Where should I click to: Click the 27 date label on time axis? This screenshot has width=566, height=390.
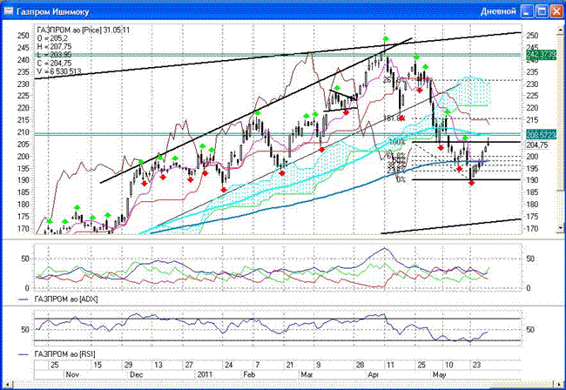click(189, 365)
